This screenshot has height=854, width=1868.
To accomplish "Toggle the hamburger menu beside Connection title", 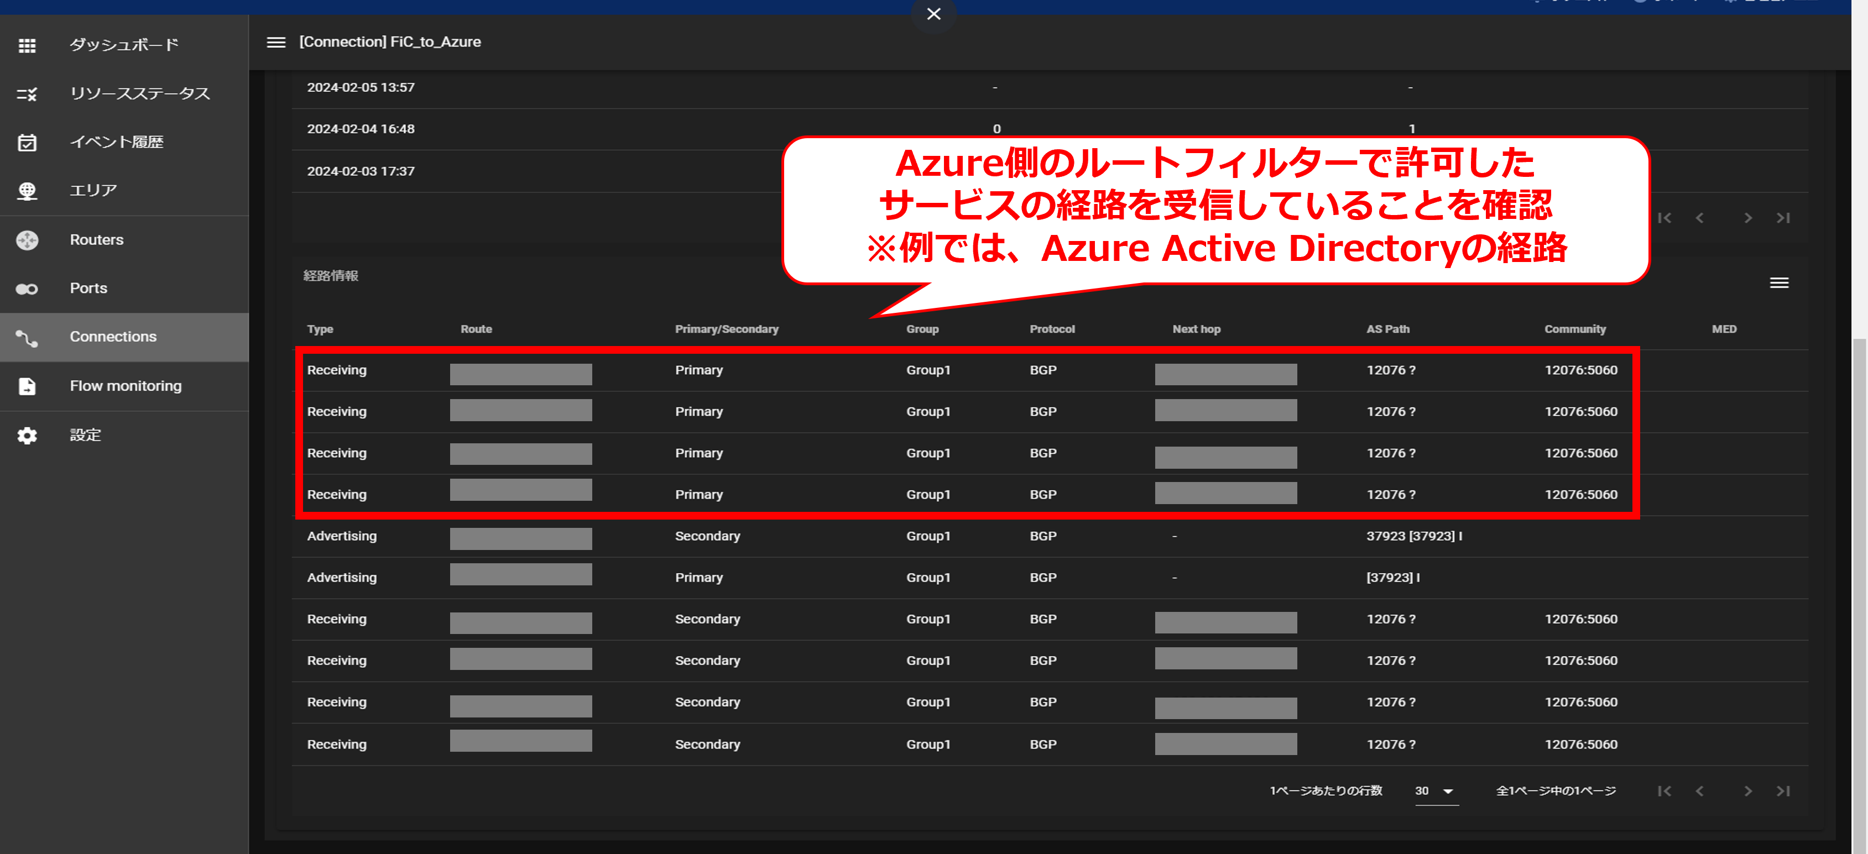I will (x=276, y=43).
